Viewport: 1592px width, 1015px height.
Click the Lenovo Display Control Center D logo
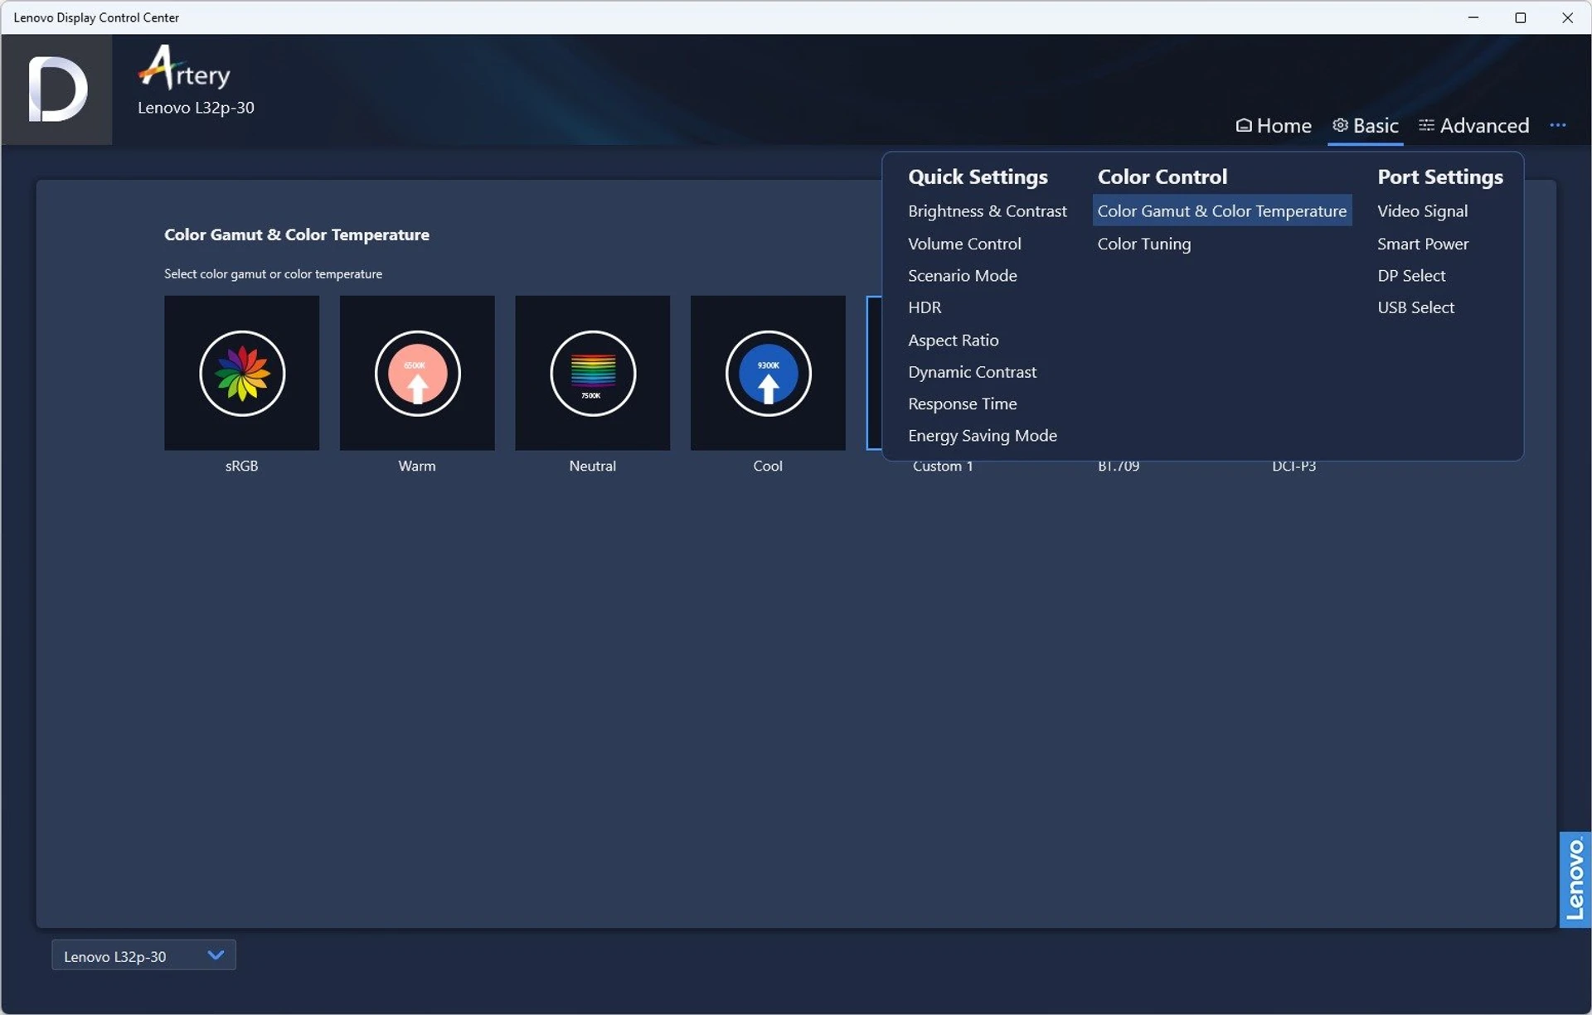[57, 89]
